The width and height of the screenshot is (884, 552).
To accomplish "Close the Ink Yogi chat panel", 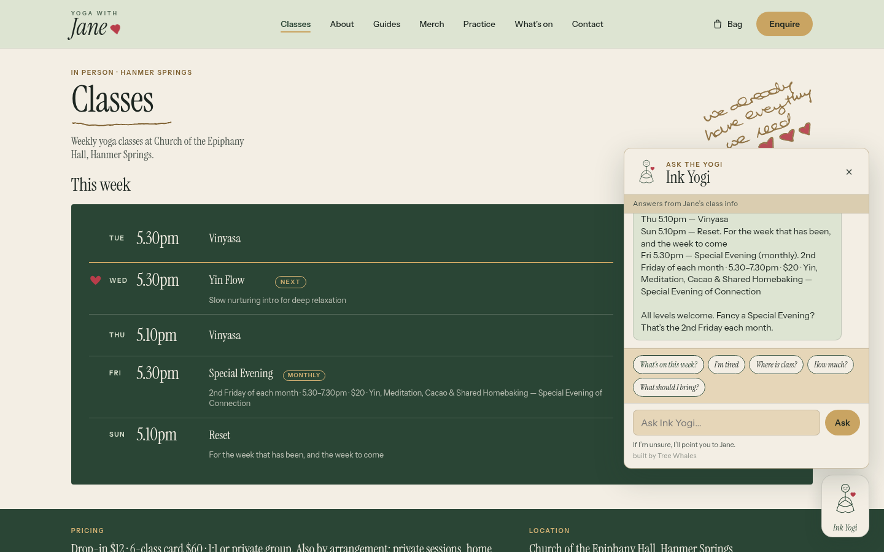I will tap(849, 172).
